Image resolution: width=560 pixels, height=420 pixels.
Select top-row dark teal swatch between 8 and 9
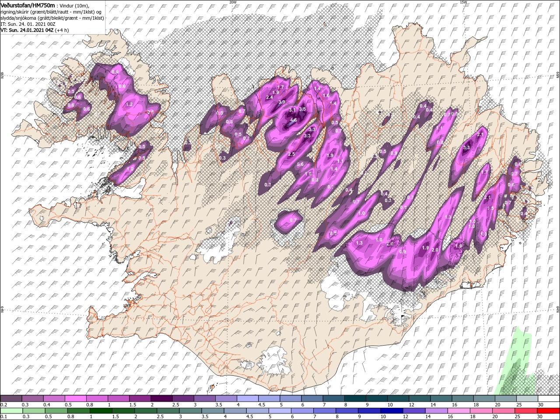pyautogui.click(x=355, y=399)
